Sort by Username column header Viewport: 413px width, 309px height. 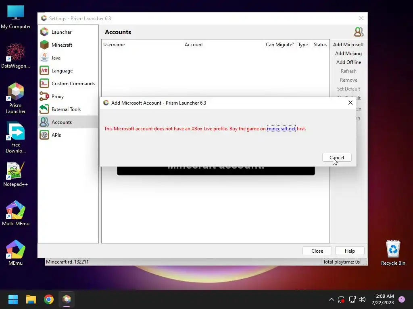coord(142,45)
